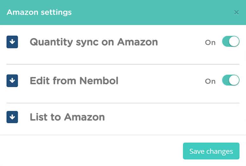246x166 pixels.
Task: Click the green track of Quantity sync switch
Action: pos(225,41)
